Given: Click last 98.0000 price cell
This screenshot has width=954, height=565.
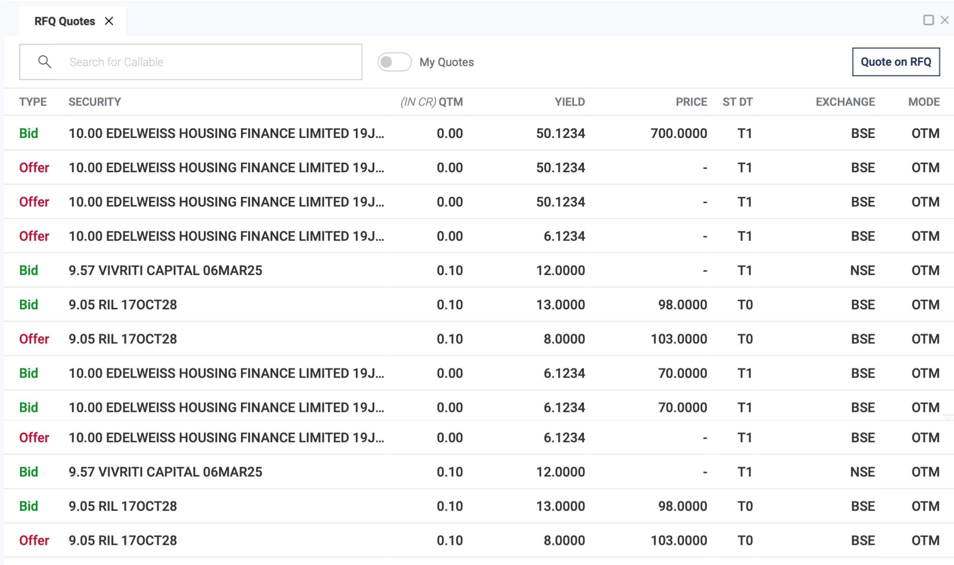Looking at the screenshot, I should [682, 506].
